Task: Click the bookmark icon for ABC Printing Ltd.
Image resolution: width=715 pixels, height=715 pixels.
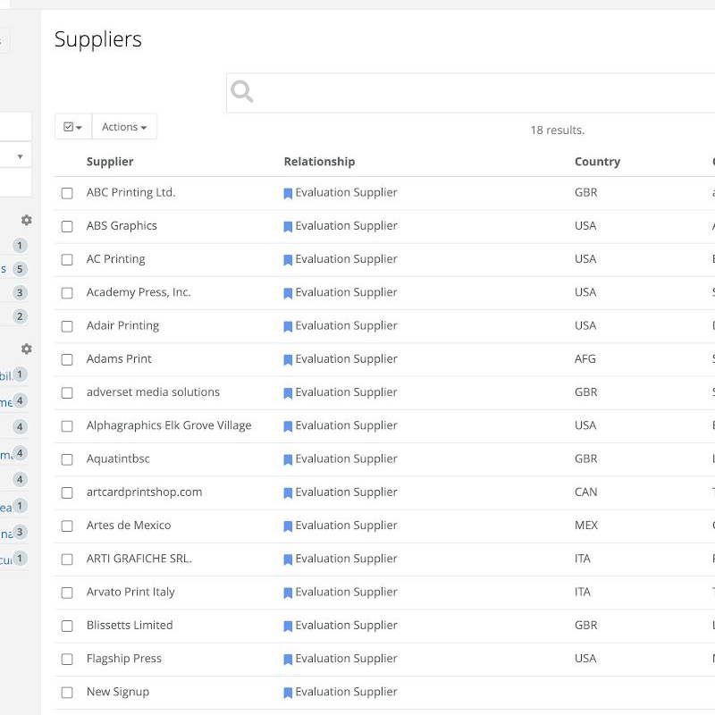Action: 288,193
